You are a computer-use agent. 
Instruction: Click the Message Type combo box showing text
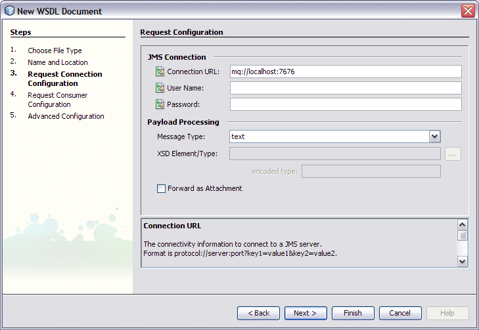[x=335, y=136]
